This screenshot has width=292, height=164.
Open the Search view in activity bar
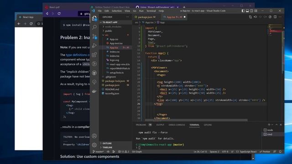(94, 27)
